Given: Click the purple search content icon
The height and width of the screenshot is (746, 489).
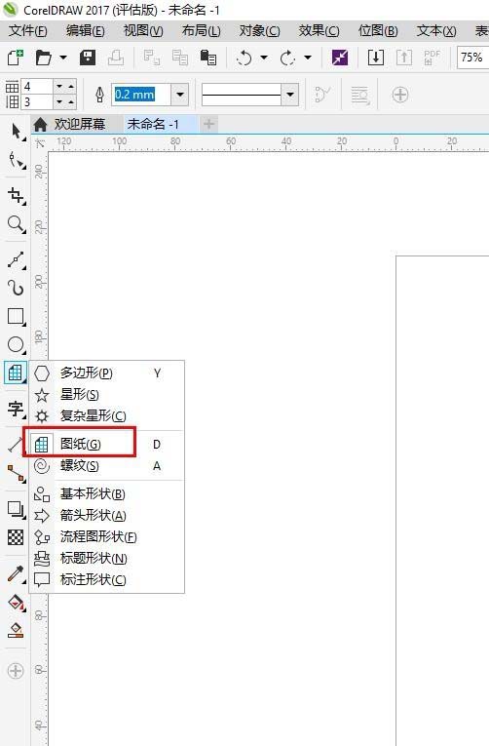Looking at the screenshot, I should point(340,58).
